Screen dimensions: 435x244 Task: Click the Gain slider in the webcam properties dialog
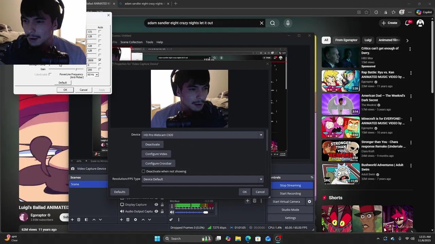click(67, 69)
